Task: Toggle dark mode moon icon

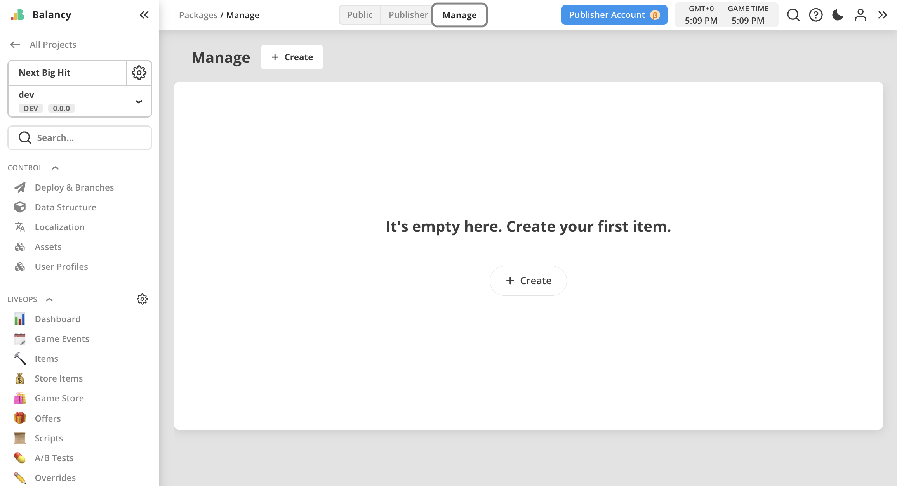Action: [838, 15]
